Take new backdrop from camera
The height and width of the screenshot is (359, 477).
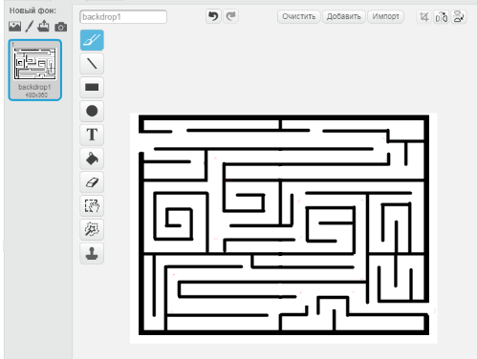[61, 27]
